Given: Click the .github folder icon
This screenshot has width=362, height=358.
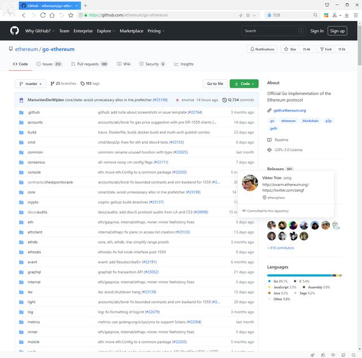Looking at the screenshot, I should click(x=21, y=113).
